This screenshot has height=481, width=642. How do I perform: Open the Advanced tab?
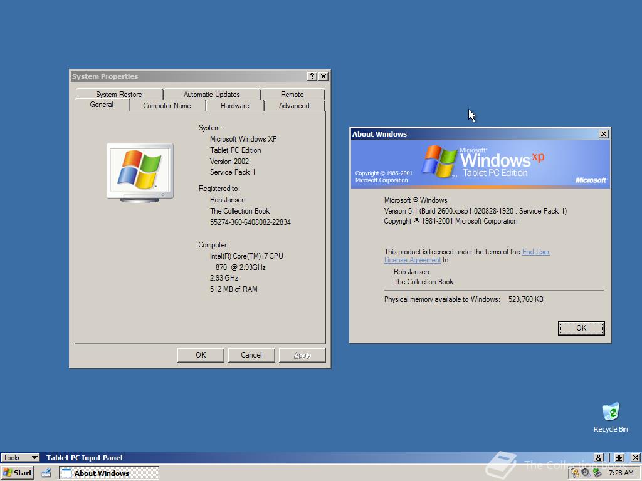point(294,105)
